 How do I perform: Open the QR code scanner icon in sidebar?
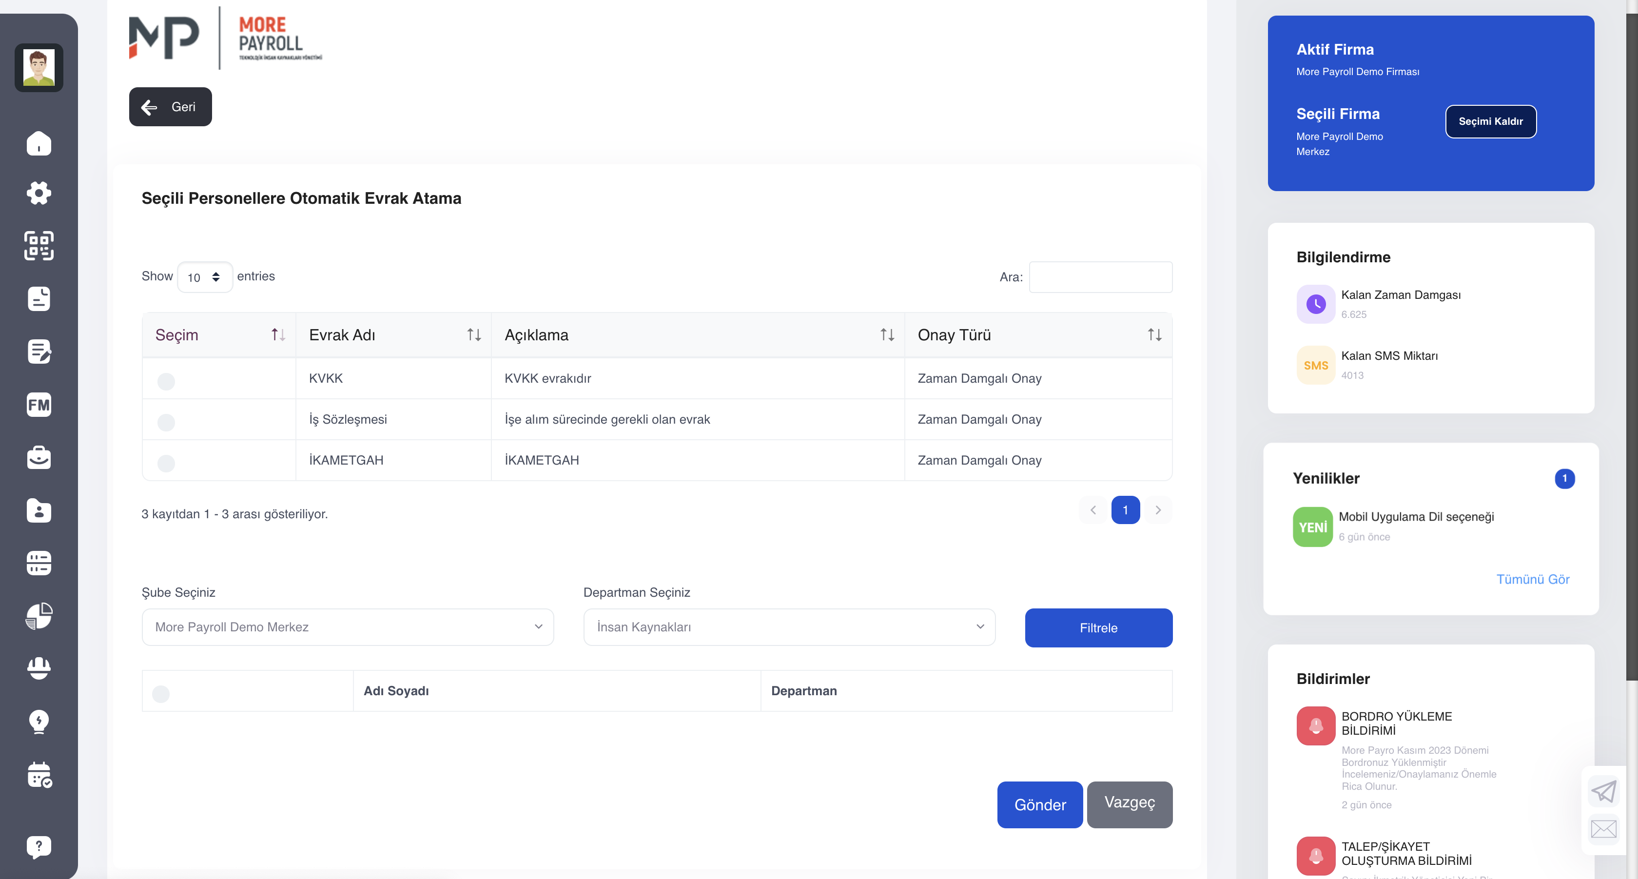point(39,246)
